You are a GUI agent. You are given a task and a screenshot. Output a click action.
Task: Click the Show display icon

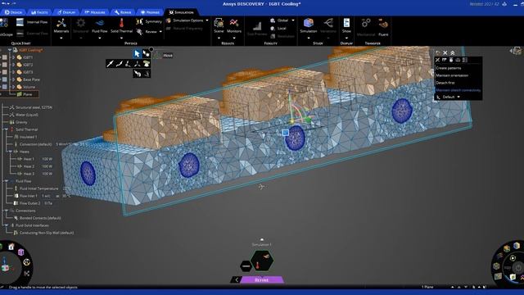[x=346, y=24]
